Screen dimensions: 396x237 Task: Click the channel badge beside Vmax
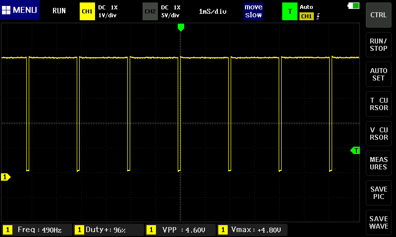tap(223, 230)
